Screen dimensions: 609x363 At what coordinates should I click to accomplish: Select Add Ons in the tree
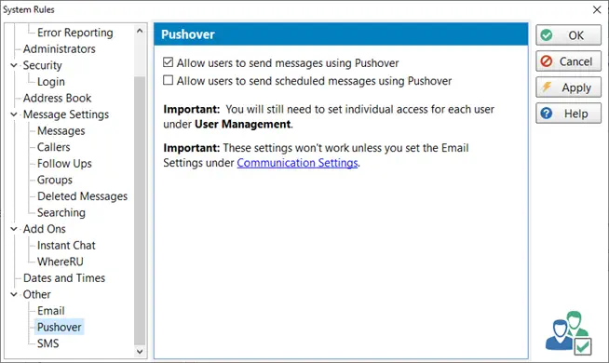click(x=45, y=229)
